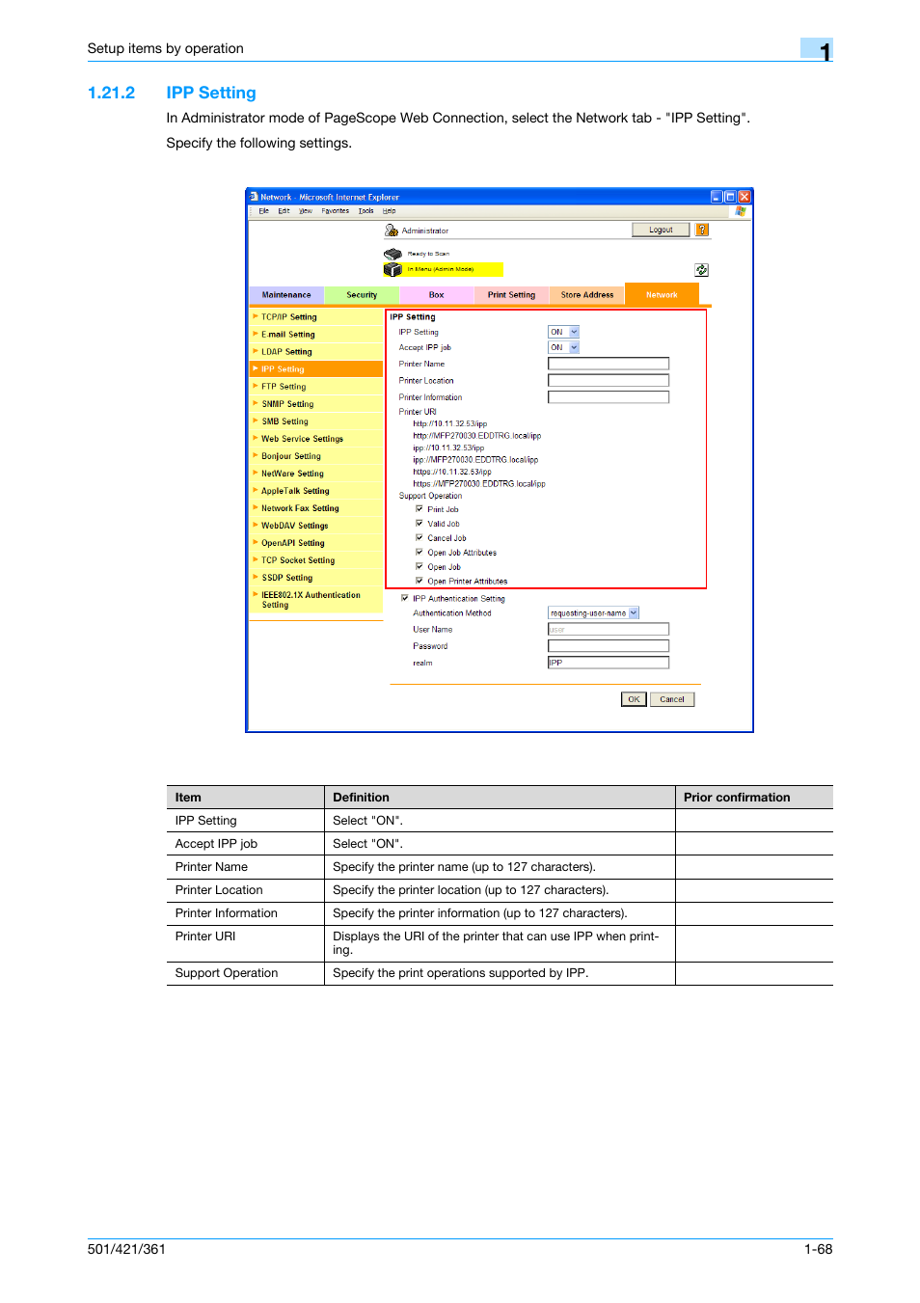Open the IPP Setting ON dropdown
This screenshot has height=1303, width=920.
[564, 332]
